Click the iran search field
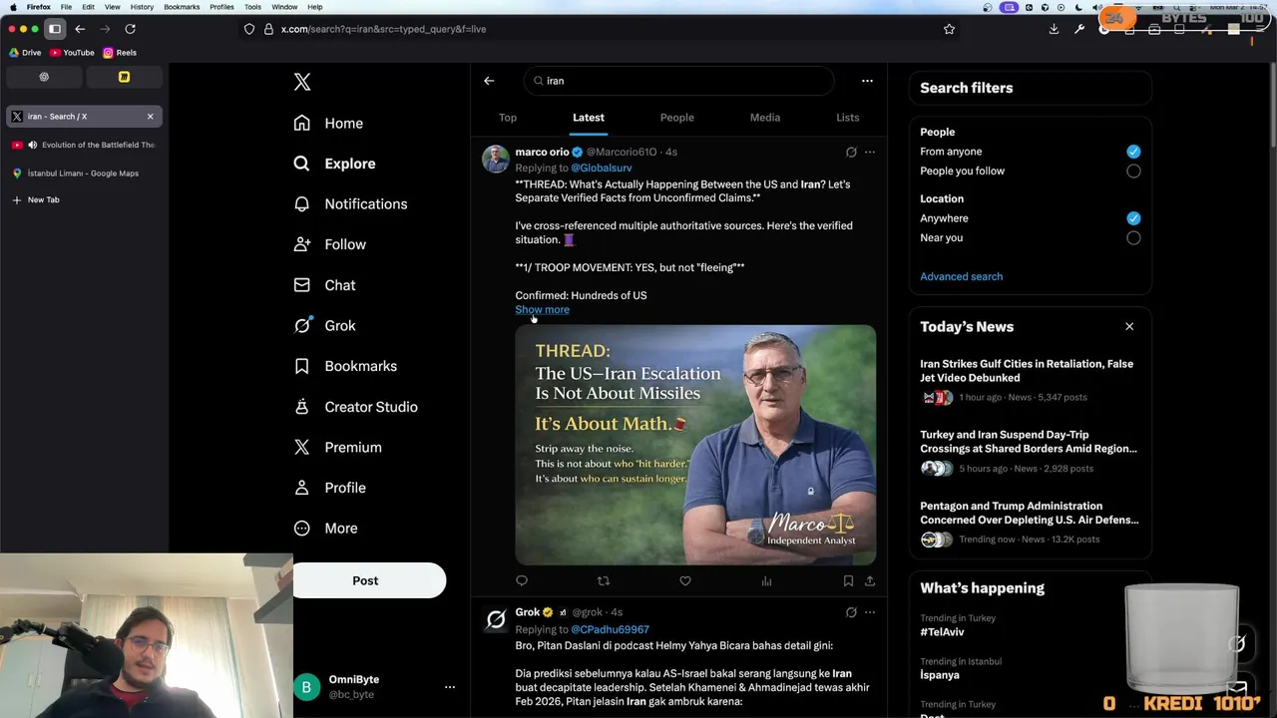Screen dimensions: 1277x718 (678, 81)
